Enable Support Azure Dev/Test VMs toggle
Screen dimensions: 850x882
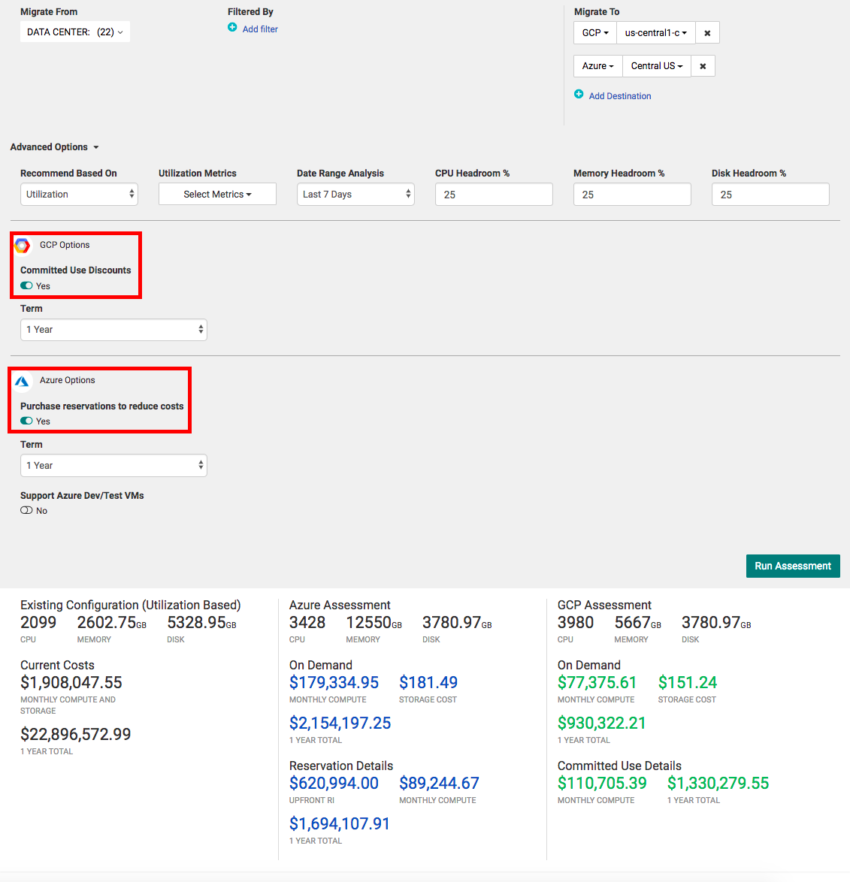(x=26, y=510)
